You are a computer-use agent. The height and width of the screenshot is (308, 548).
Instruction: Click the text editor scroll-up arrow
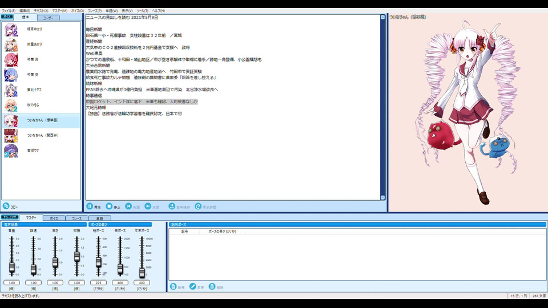[x=382, y=17]
